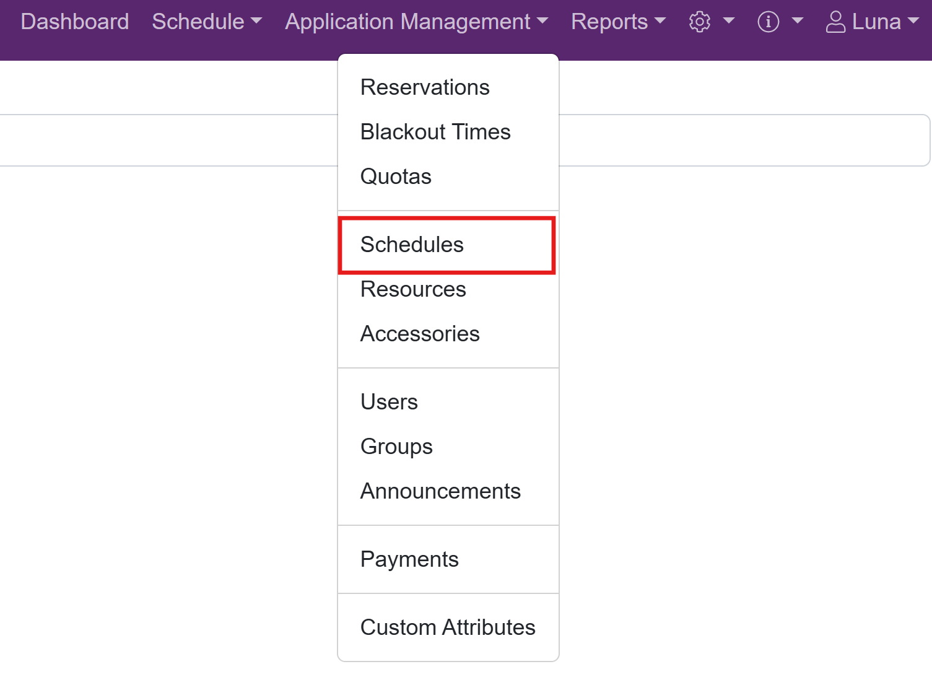Open the Payments menu entry
Screen dimensions: 932x677
[x=409, y=559]
